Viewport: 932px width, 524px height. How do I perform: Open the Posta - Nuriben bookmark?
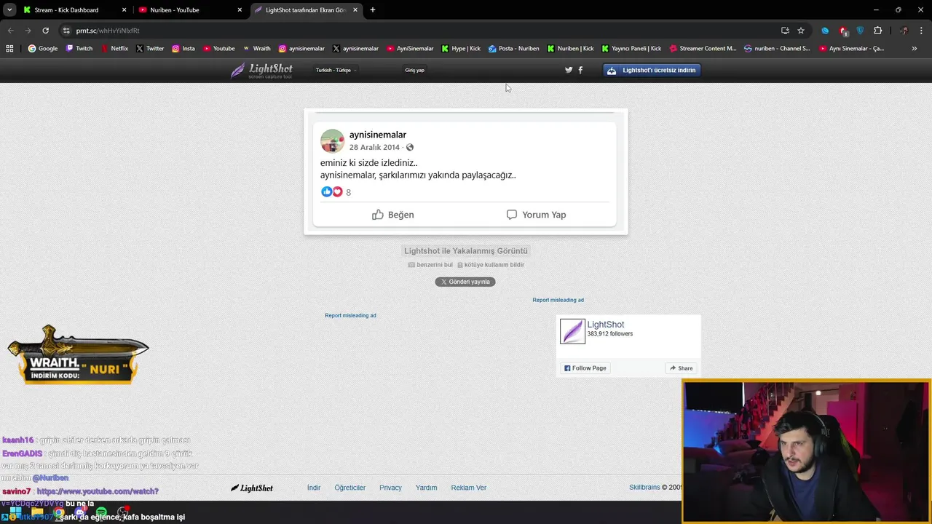click(x=514, y=49)
